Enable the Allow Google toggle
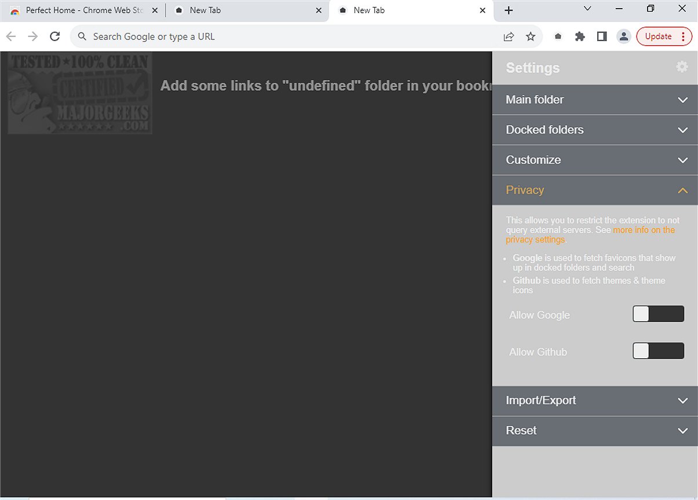 (x=658, y=314)
